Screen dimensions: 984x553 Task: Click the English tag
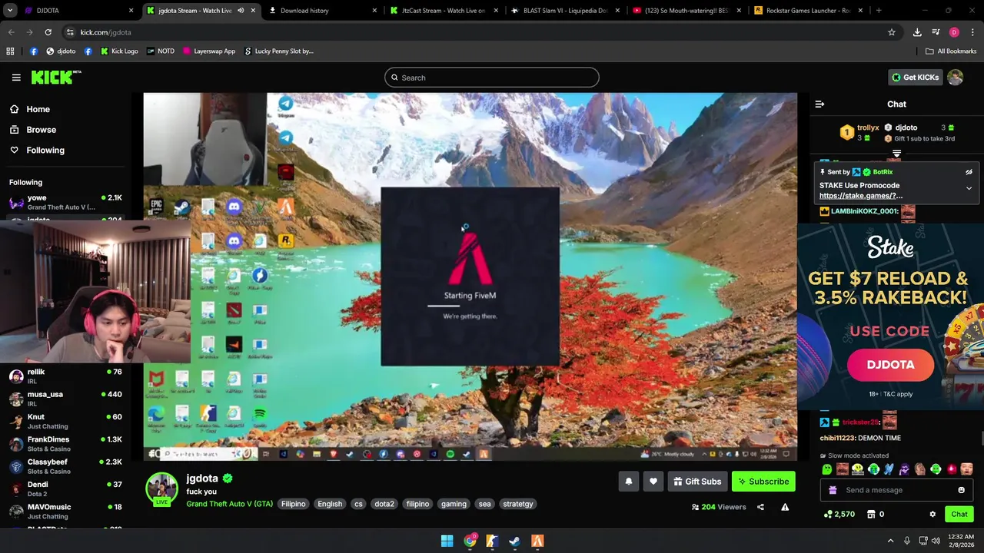pos(330,504)
